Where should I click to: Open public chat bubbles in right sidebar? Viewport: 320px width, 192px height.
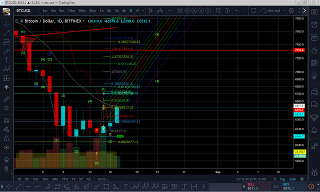(314, 92)
